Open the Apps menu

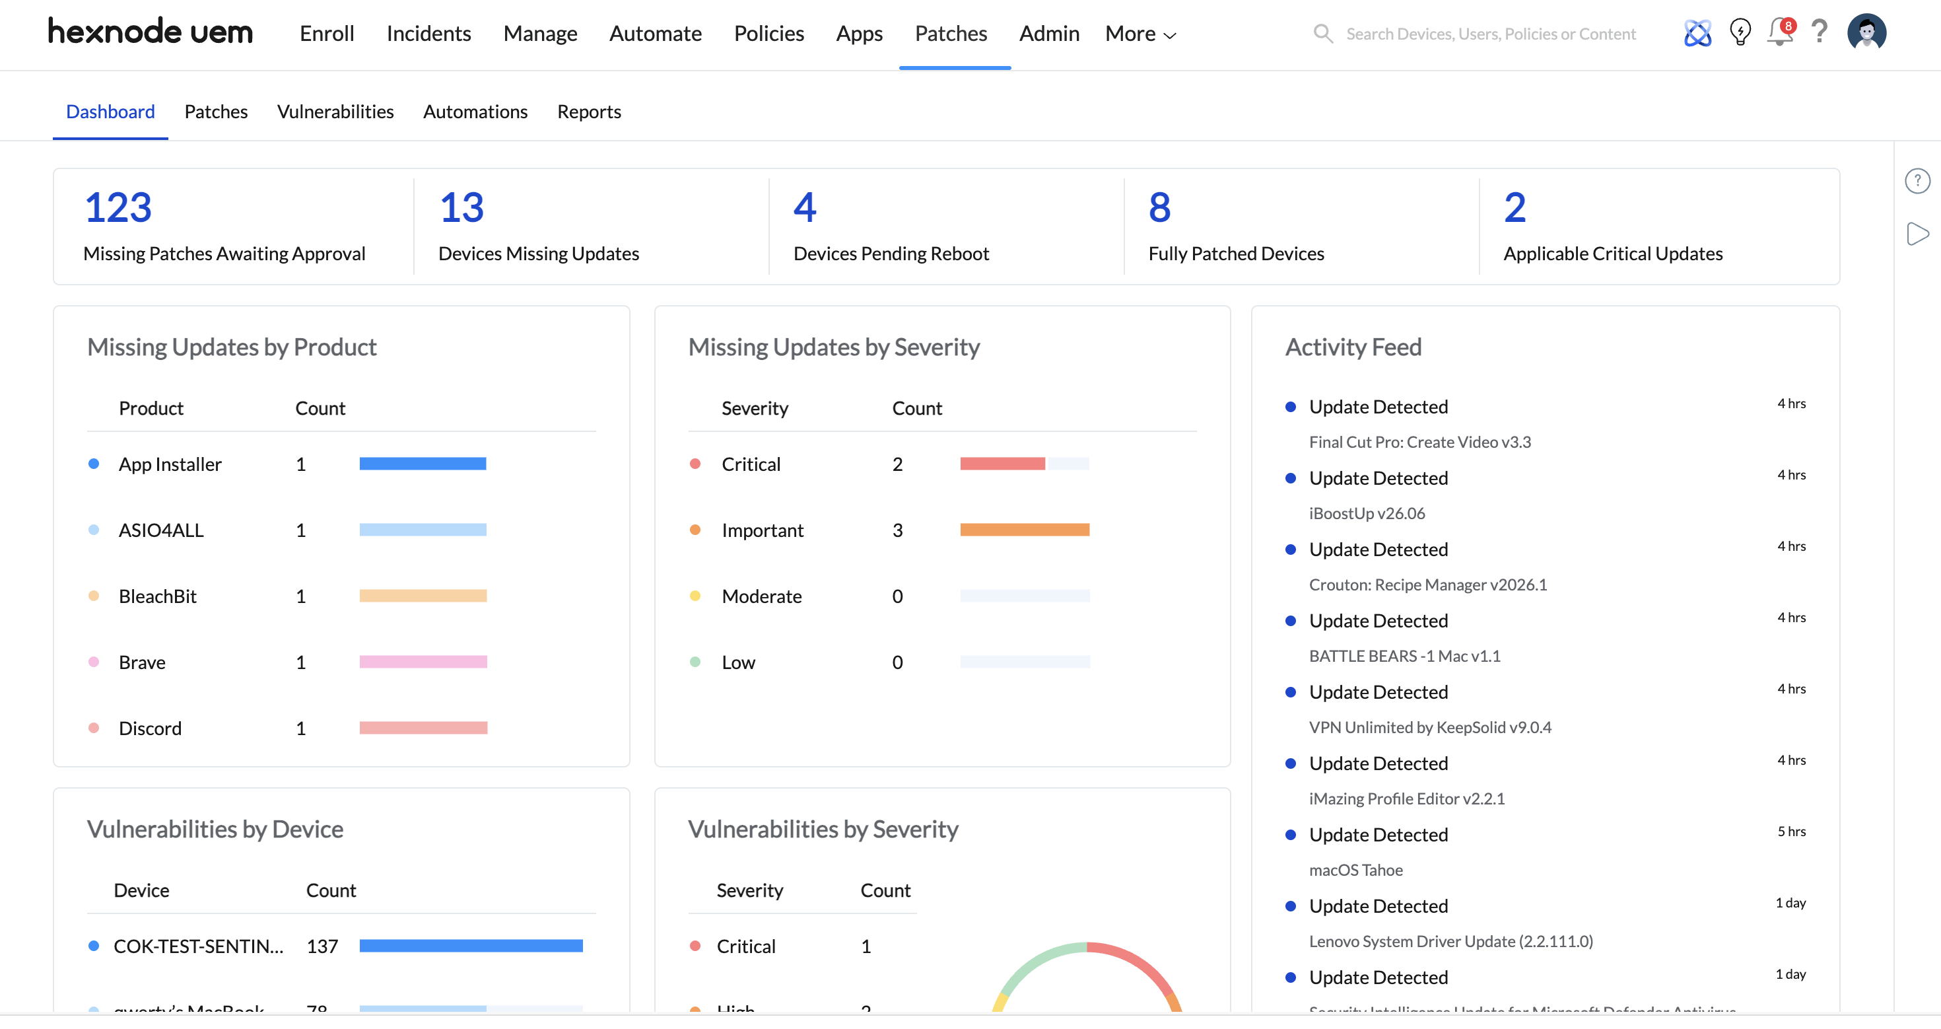[x=859, y=34]
